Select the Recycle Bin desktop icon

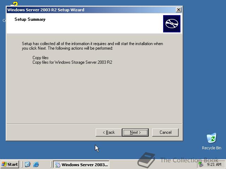pyautogui.click(x=212, y=142)
